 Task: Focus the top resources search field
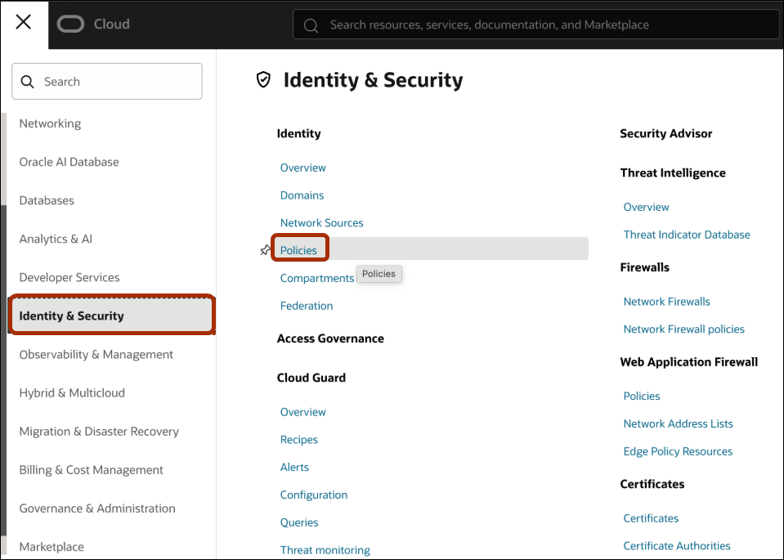(x=536, y=25)
